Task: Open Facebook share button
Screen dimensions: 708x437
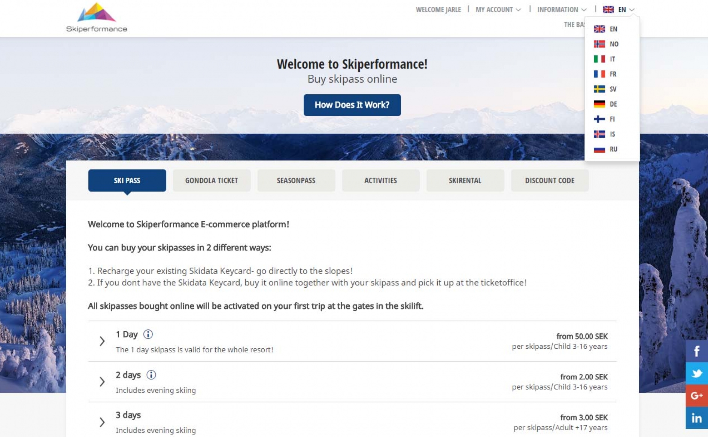Action: [x=696, y=351]
